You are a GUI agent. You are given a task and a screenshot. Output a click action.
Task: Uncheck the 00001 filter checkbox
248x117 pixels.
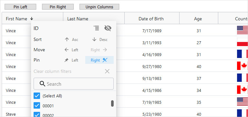[x=37, y=106]
